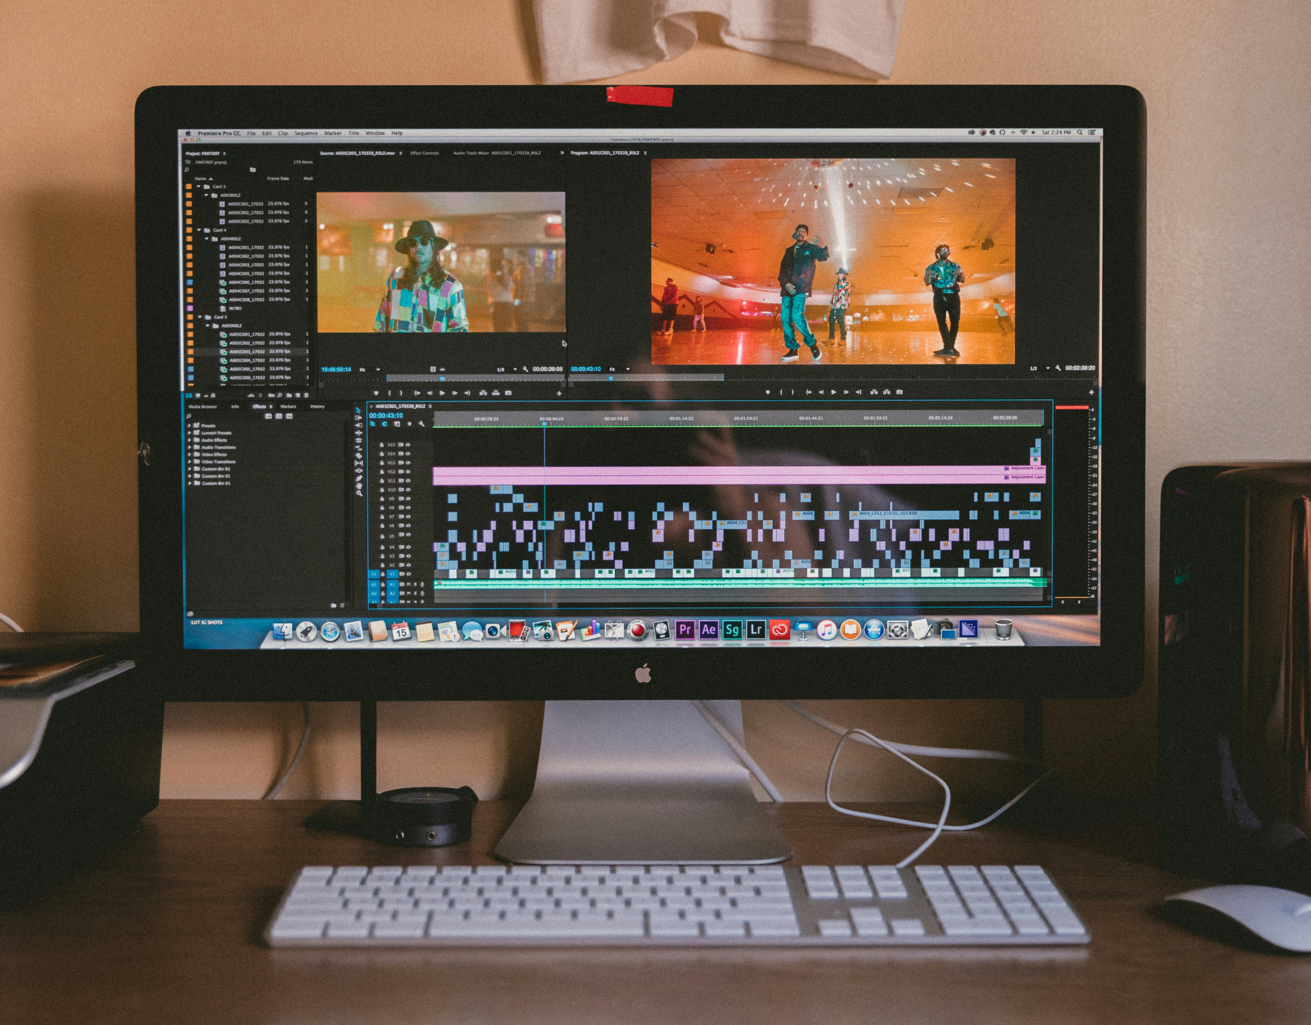Click Mark In in Source monitor
Image resolution: width=1311 pixels, height=1025 pixels.
tap(390, 393)
